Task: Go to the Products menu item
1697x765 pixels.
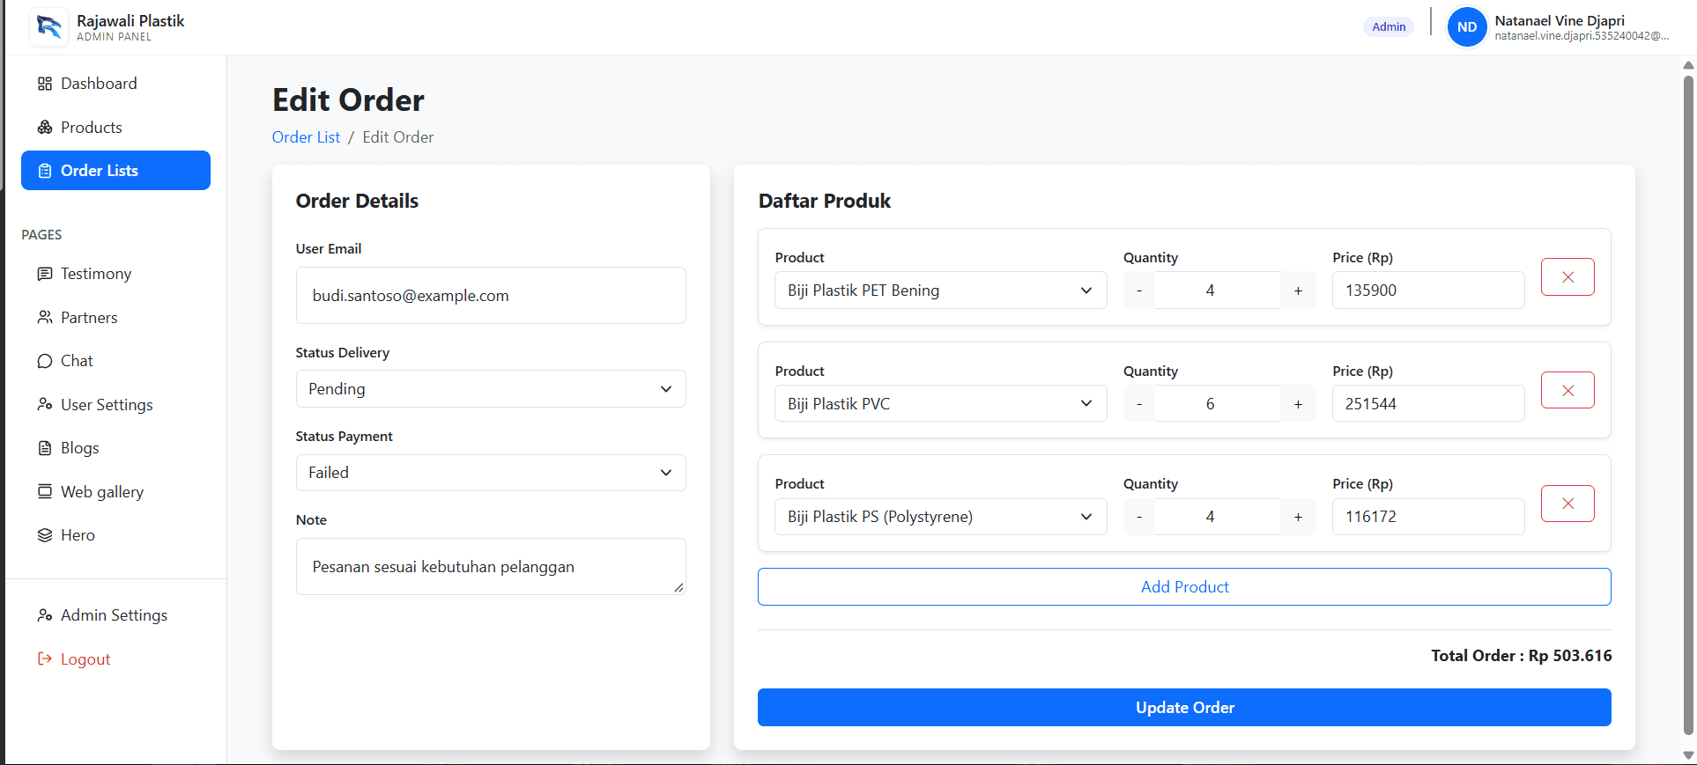Action: coord(115,128)
